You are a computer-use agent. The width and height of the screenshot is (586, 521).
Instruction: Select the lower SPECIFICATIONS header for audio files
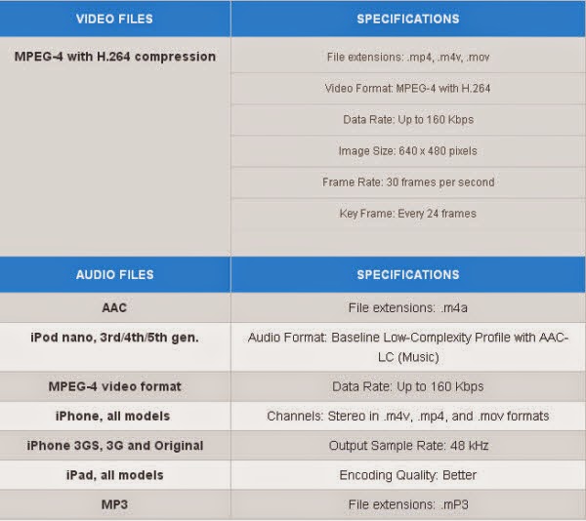[408, 275]
